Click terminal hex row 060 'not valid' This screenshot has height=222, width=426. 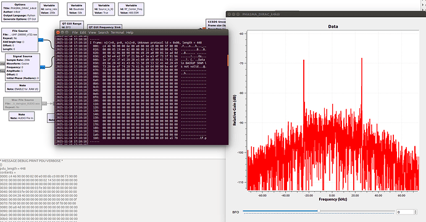[x=149, y=66]
